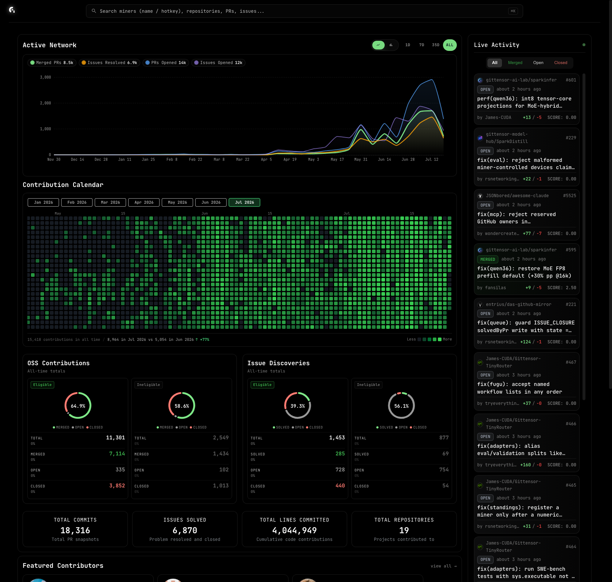Open the gittensor-ai-lab/sparkinfer repo link for #601
Viewport: 612px width, 582px height.
[x=521, y=80]
